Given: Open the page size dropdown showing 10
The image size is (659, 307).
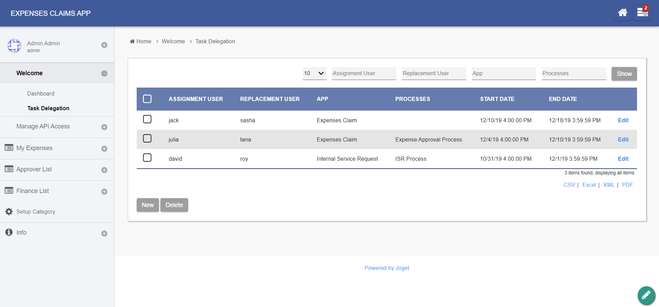Looking at the screenshot, I should (x=314, y=73).
